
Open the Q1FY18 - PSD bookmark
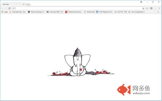tap(121, 12)
